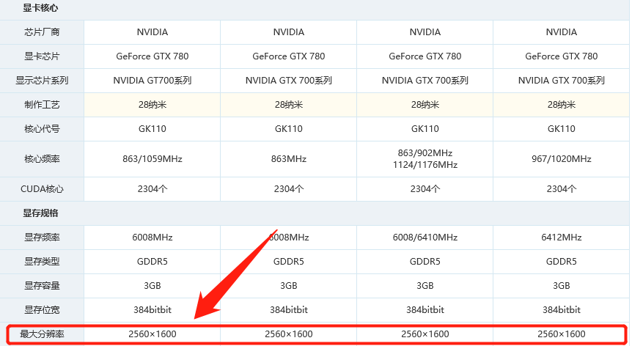632x346 pixels.
Task: Select the 芯片厂商 row label
Action: pyautogui.click(x=42, y=32)
